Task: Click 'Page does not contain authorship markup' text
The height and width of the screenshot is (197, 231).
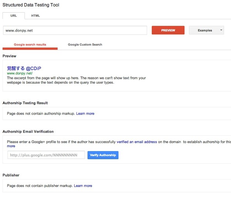Action: point(41,113)
